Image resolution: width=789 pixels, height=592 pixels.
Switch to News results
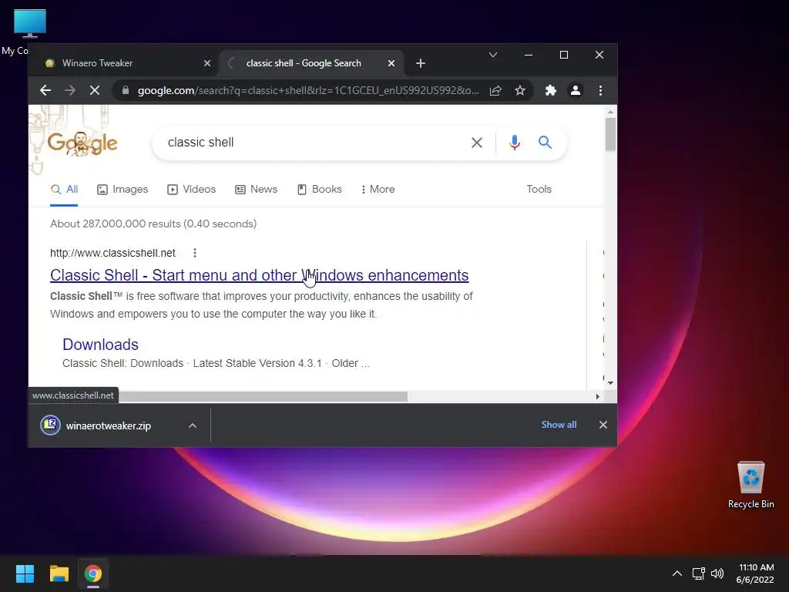point(256,190)
